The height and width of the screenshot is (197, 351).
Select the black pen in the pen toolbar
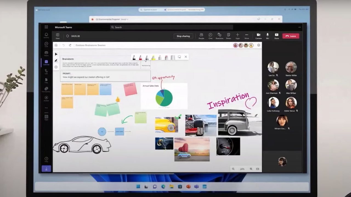tap(134, 57)
